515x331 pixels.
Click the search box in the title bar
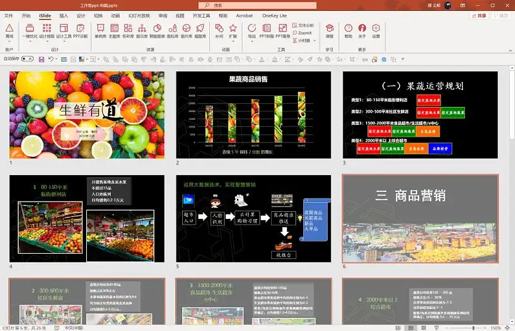[257, 5]
